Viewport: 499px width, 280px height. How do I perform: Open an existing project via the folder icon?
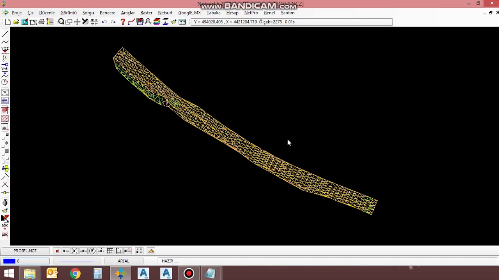click(x=16, y=22)
